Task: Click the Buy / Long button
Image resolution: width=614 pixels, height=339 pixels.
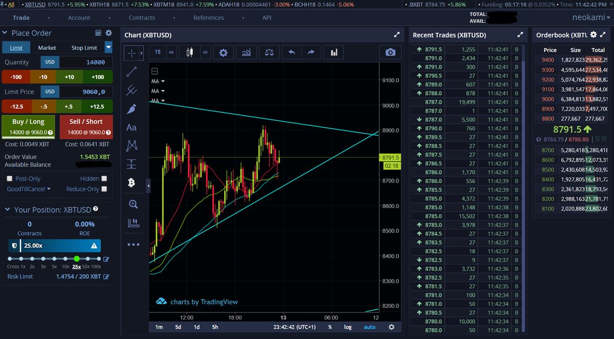Action: [28, 127]
